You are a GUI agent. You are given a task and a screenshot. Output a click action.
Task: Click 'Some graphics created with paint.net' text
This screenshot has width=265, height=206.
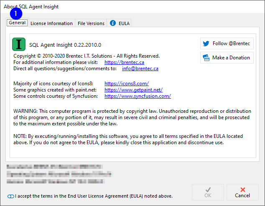pos(55,90)
